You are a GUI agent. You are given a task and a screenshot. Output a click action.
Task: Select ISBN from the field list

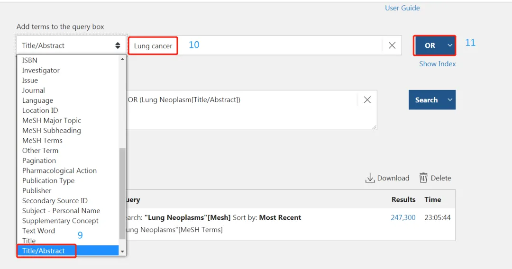pyautogui.click(x=68, y=60)
